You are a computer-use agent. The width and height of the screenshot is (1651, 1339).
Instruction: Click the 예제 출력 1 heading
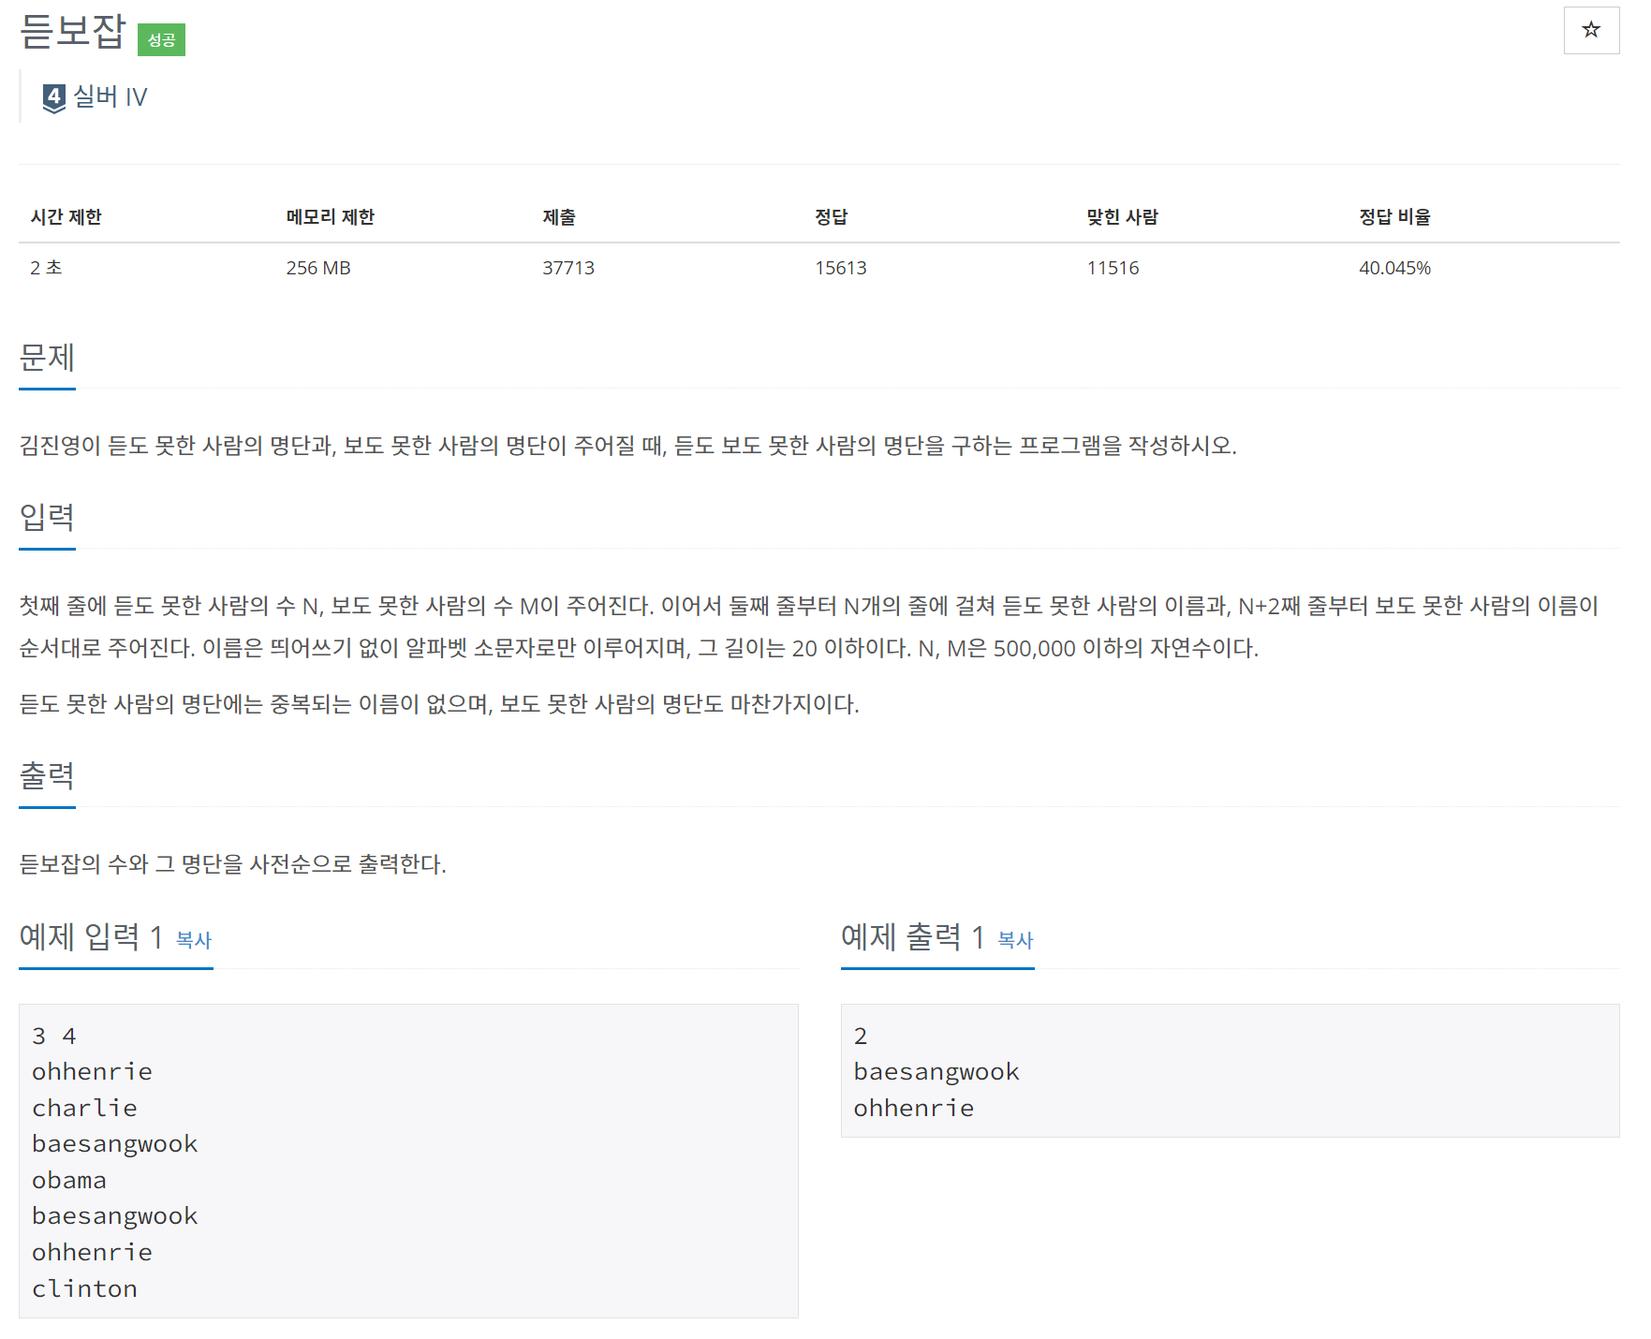pos(912,936)
